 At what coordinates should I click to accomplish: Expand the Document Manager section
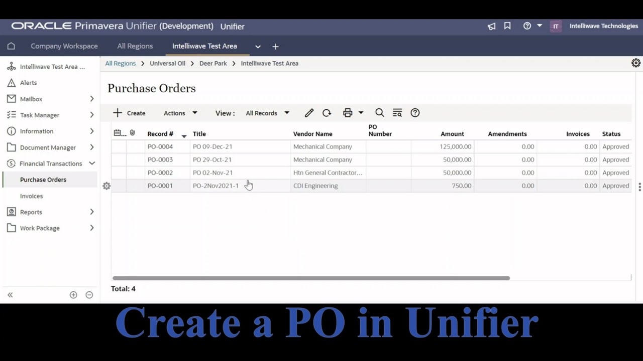point(92,147)
